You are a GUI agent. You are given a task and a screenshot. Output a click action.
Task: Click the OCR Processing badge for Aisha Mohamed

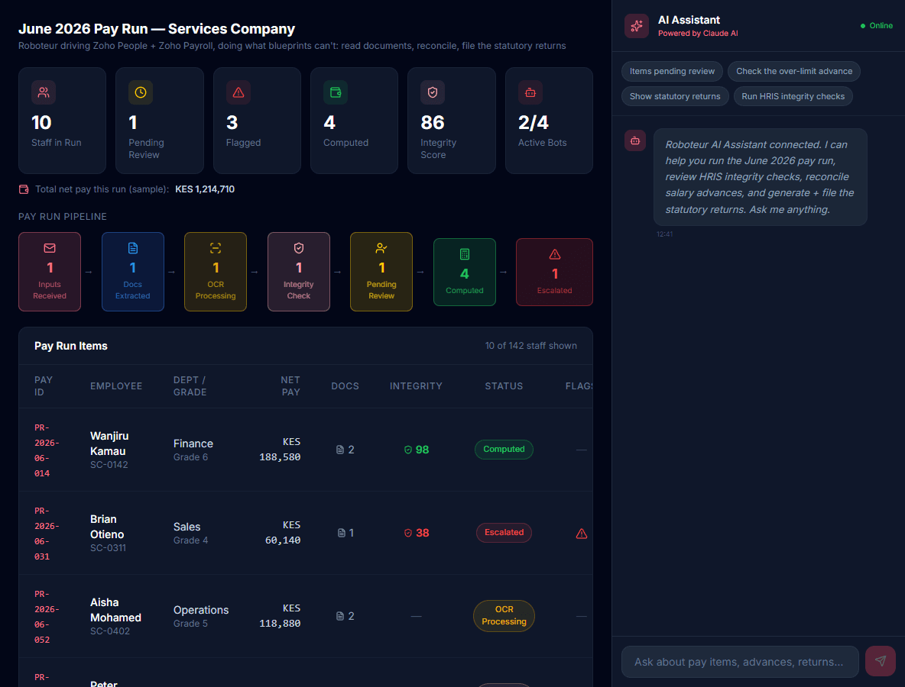coord(504,615)
